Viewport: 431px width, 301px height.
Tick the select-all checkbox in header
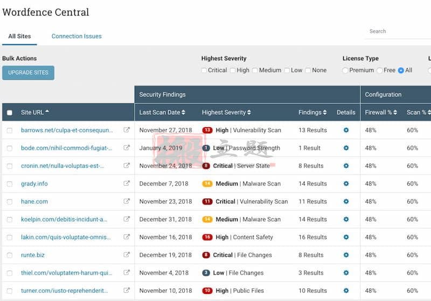[x=10, y=113]
